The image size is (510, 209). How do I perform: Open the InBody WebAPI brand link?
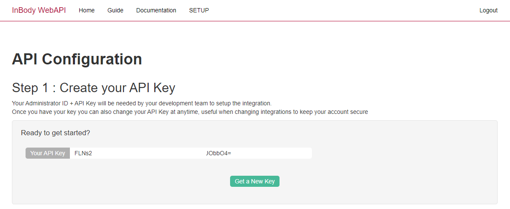tap(39, 10)
